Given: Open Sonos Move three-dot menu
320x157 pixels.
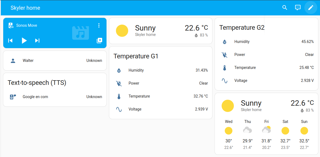Looking at the screenshot, I should (99, 25).
